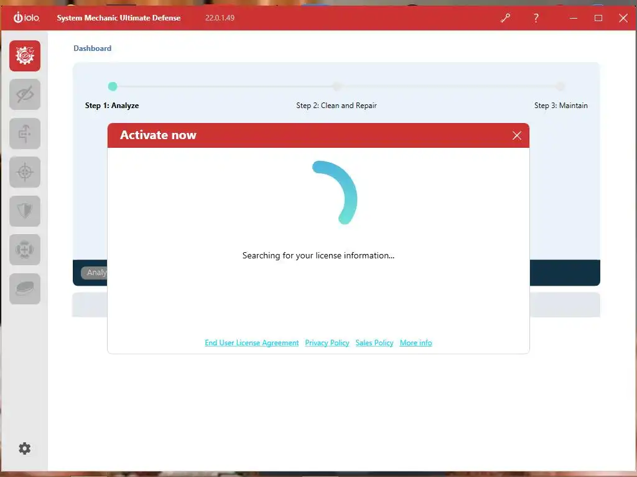
Task: Click the More info link
Action: coord(416,343)
